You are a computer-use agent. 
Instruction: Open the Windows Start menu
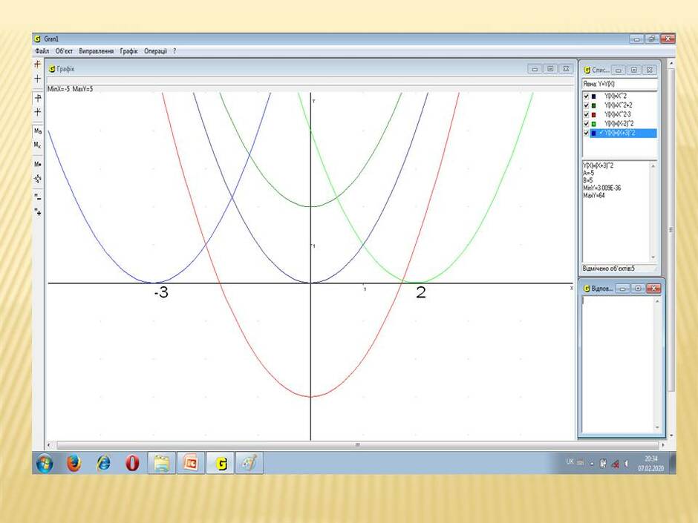(44, 463)
